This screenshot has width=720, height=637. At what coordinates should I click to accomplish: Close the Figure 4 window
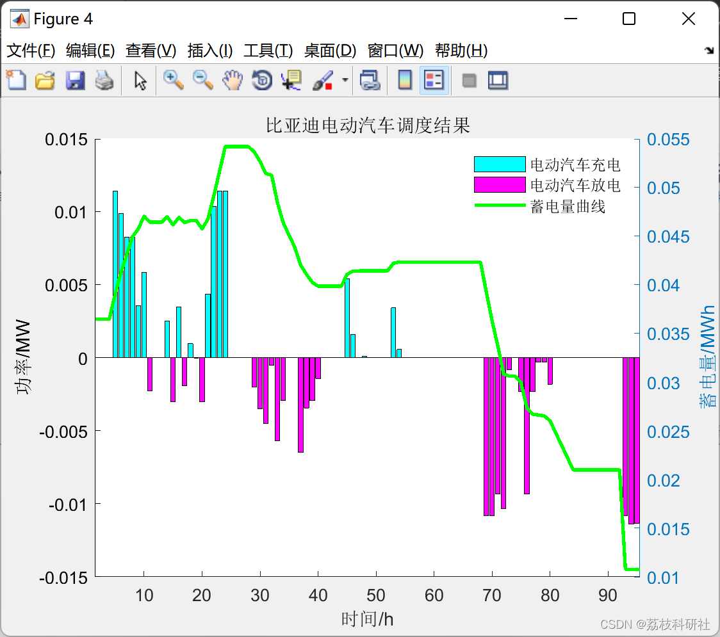coord(689,19)
